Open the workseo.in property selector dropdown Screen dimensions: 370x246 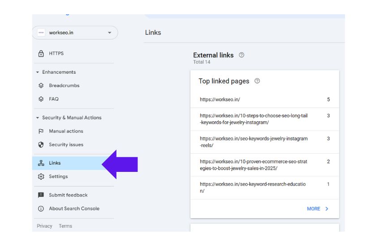(x=75, y=33)
